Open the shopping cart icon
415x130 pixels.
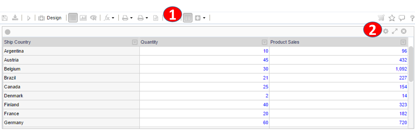click(x=381, y=18)
